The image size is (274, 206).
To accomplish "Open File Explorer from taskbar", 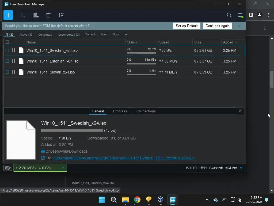I will click(125, 200).
